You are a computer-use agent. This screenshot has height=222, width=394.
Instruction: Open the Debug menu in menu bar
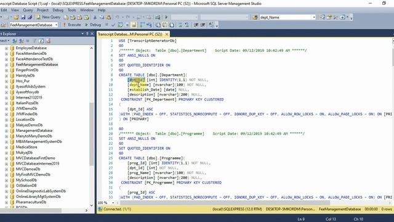click(58, 10)
